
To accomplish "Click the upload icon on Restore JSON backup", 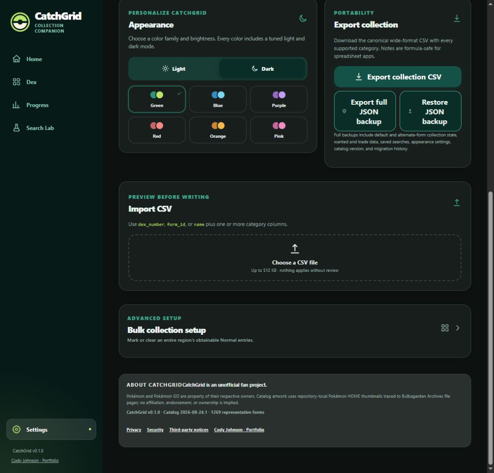I will [410, 111].
